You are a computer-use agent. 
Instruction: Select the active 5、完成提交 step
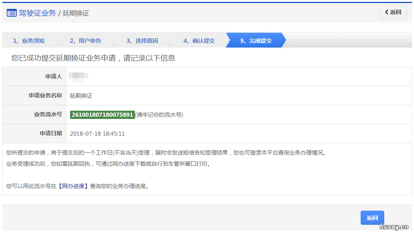(x=255, y=41)
